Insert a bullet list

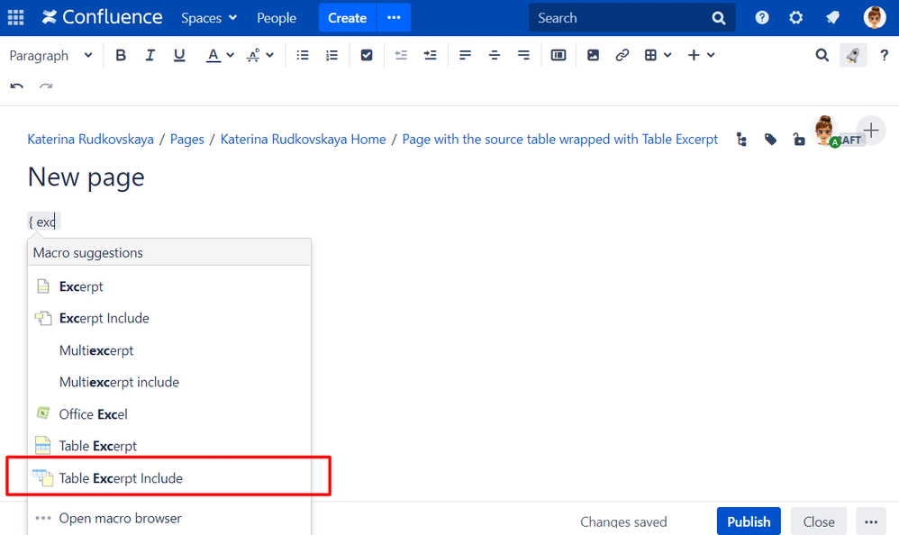point(302,55)
